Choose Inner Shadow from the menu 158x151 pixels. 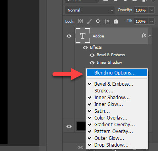(117, 98)
